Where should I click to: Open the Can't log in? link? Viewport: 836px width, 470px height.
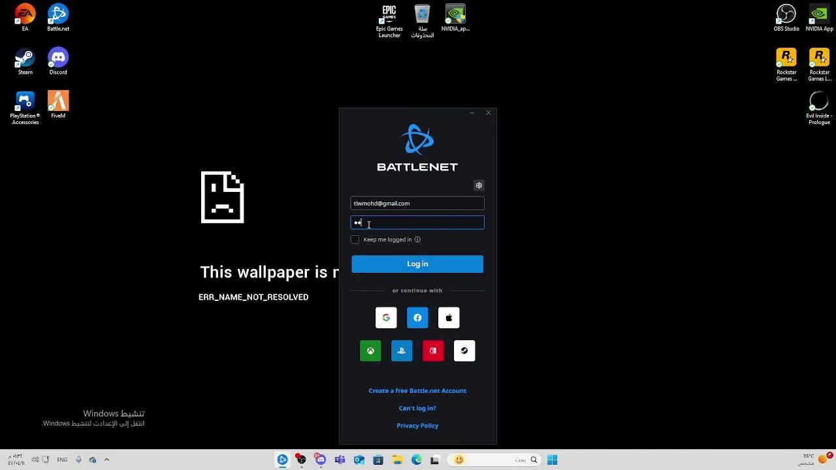417,409
